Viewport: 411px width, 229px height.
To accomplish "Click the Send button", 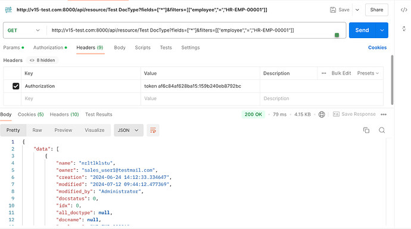I will pos(362,30).
